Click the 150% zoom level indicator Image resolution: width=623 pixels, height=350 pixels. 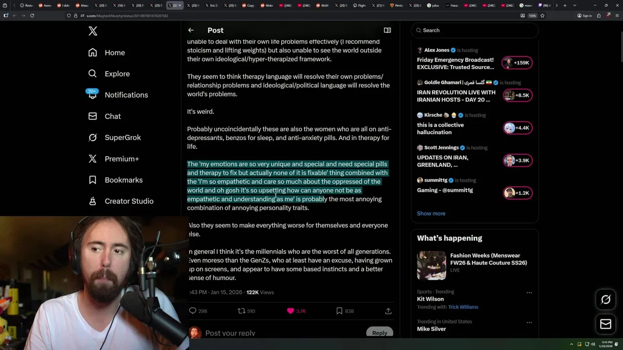532,16
